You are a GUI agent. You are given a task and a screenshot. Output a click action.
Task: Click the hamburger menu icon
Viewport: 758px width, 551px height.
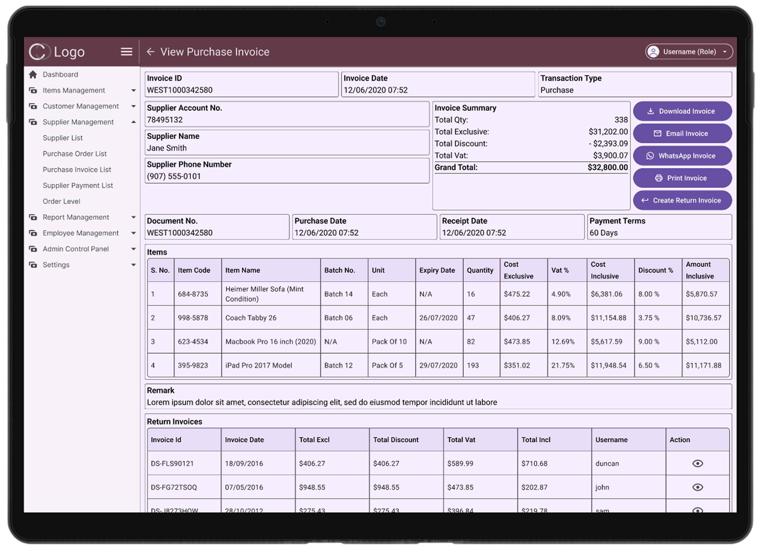tap(126, 52)
